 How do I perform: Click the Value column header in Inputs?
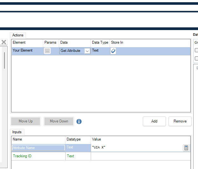(141, 139)
